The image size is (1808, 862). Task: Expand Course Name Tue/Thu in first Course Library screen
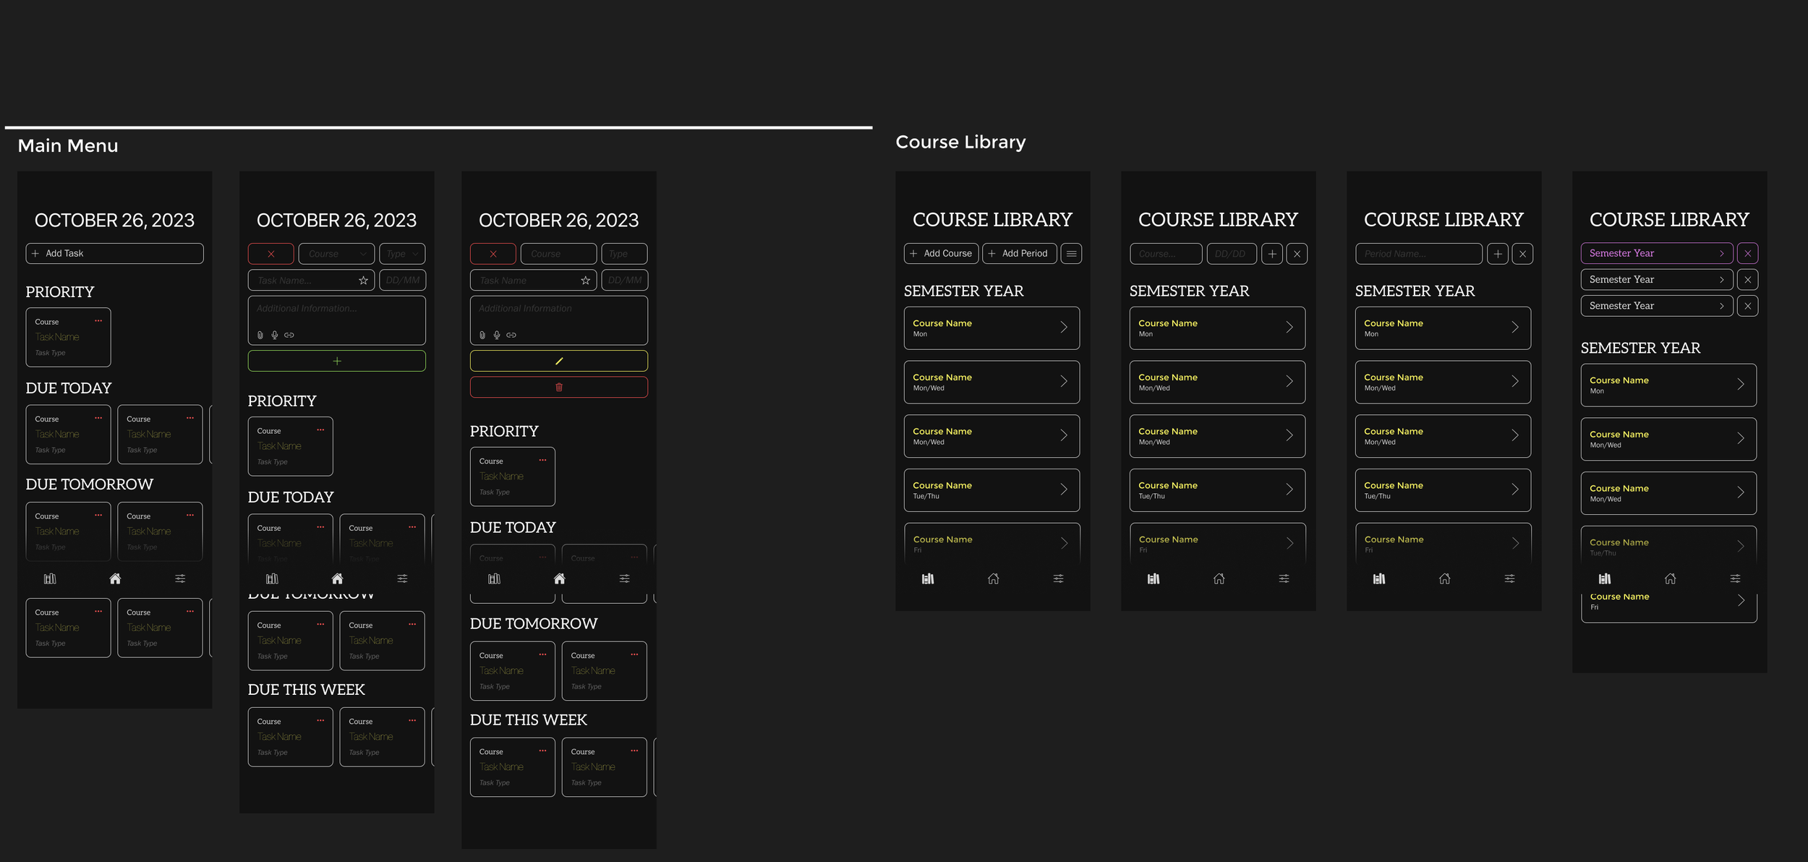(1064, 490)
